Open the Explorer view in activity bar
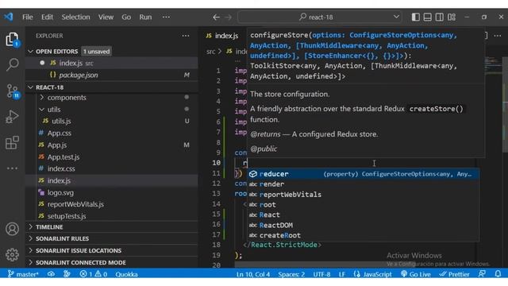Image resolution: width=508 pixels, height=286 pixels. [12, 40]
